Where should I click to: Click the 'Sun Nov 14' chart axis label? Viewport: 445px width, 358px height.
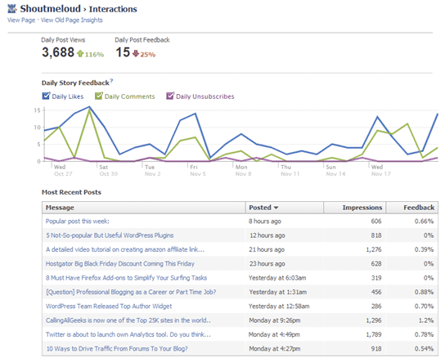click(x=335, y=171)
